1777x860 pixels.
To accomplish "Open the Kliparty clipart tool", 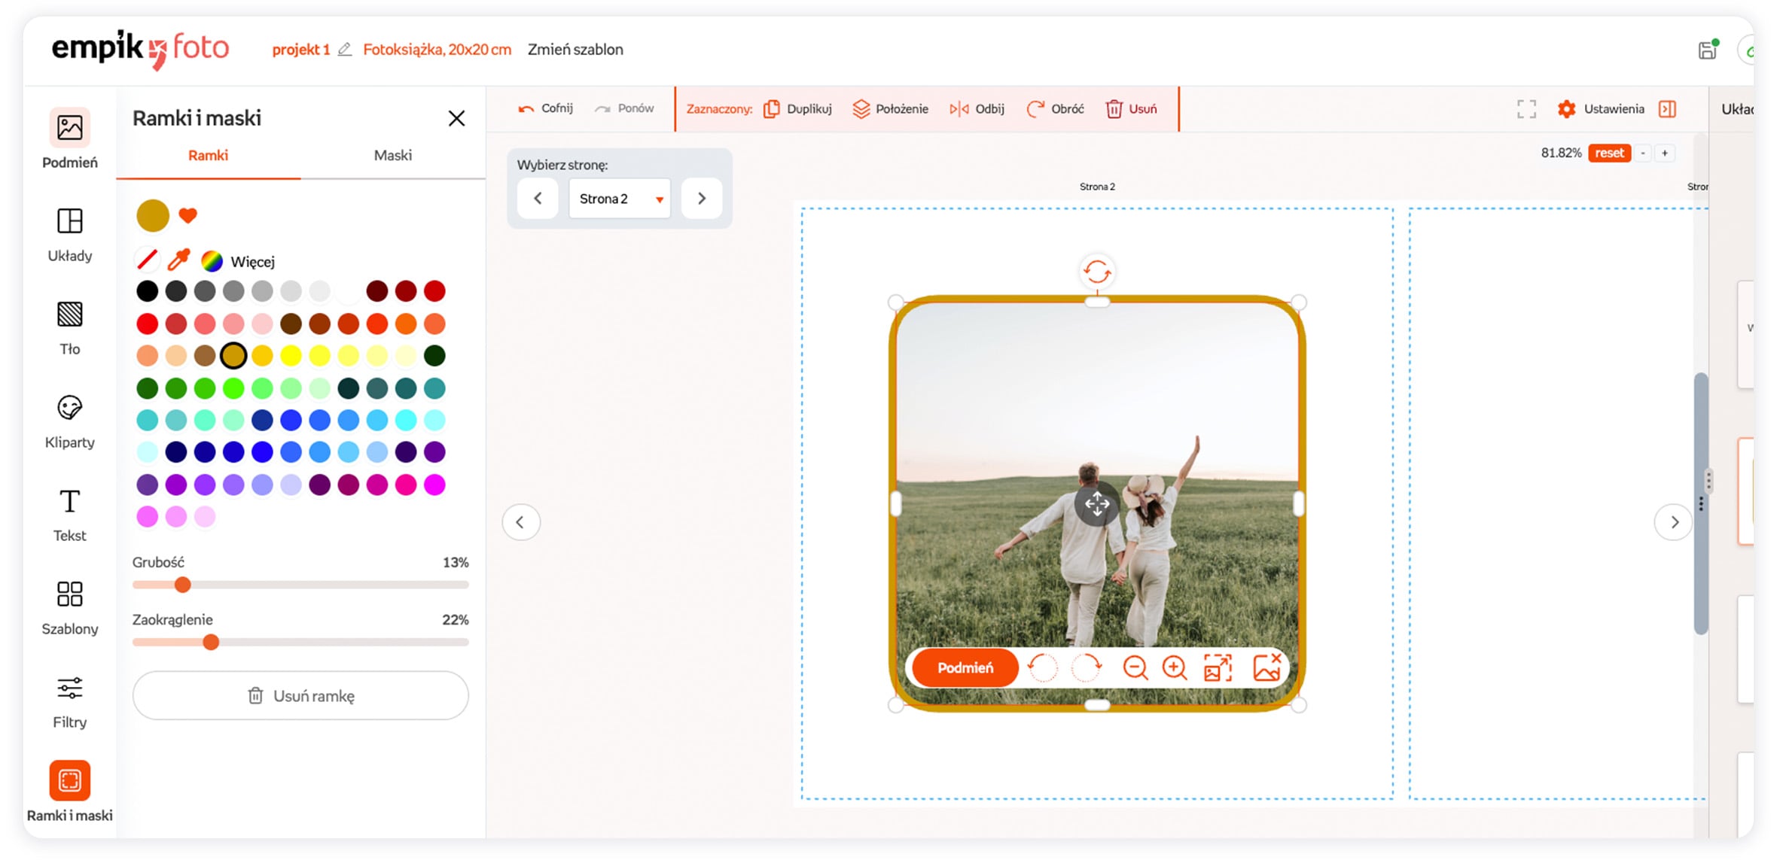I will point(69,421).
